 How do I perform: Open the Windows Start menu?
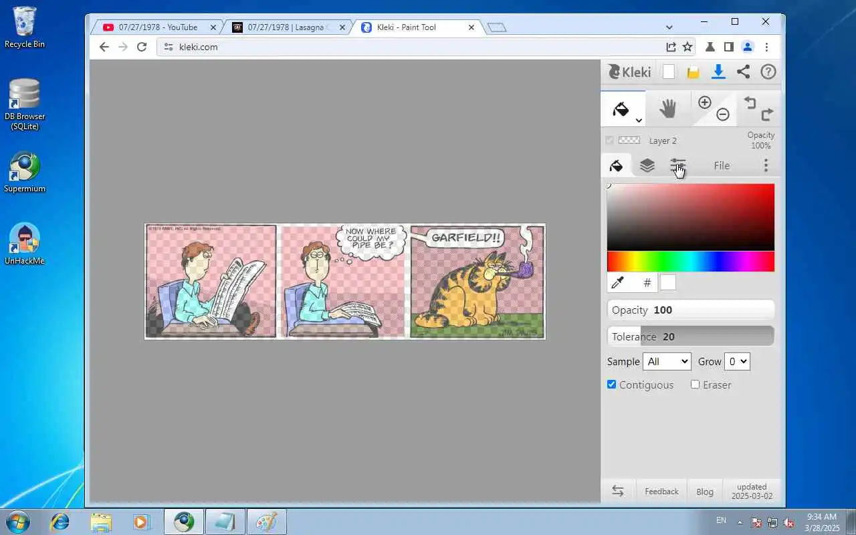(17, 522)
